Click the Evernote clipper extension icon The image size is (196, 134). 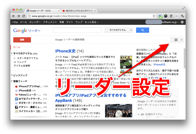[x=171, y=16]
